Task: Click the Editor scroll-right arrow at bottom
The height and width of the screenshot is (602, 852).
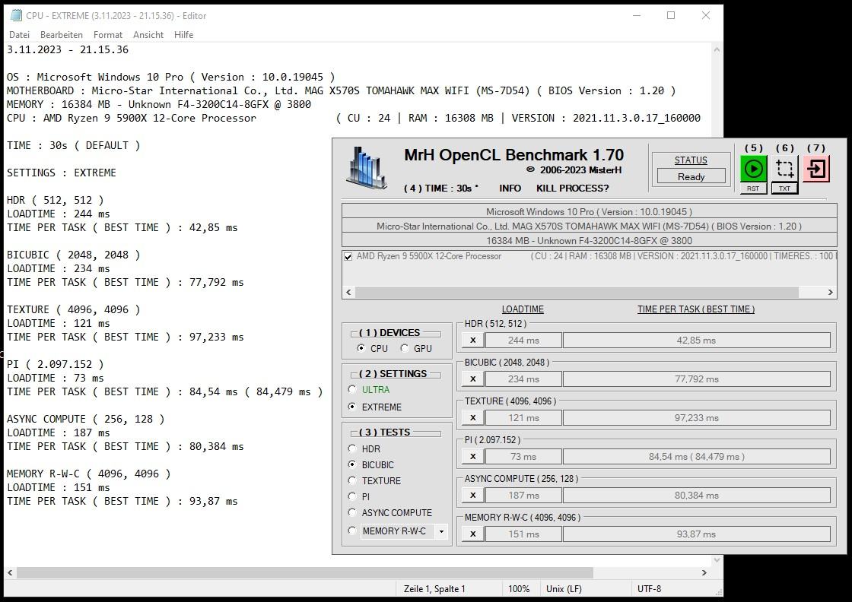Action: [704, 572]
